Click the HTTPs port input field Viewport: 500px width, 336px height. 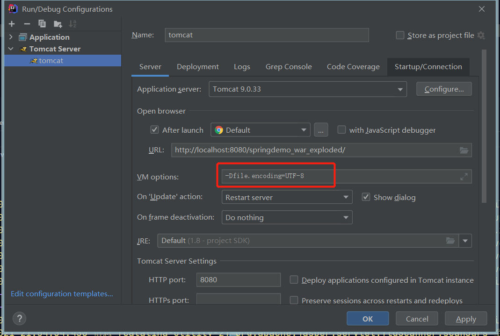tap(239, 300)
